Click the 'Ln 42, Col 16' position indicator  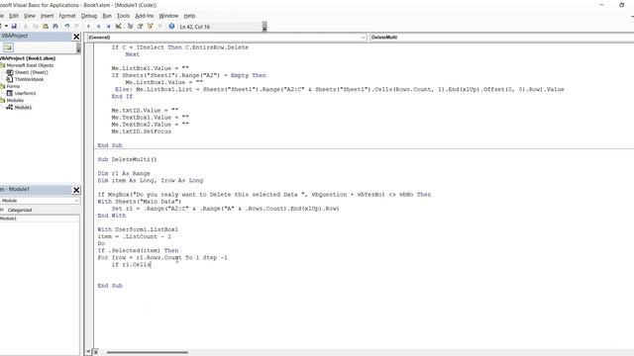pos(195,27)
